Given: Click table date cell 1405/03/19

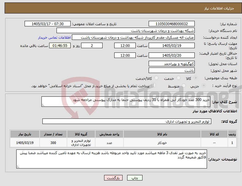Looking at the screenshot, I should tap(25, 143).
